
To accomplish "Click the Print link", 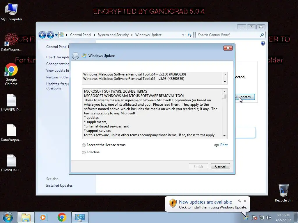I will coord(224,145).
